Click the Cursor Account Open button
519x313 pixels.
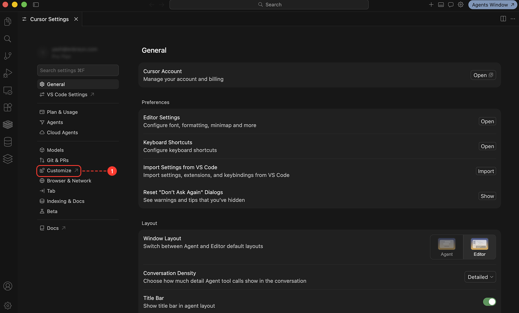click(x=483, y=75)
